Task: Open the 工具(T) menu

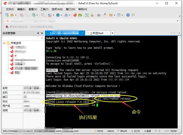Action: click(x=44, y=9)
